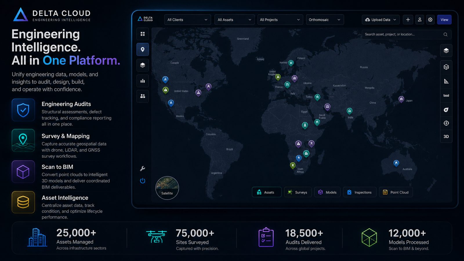464x261 pixels.
Task: Click the Delta Cloud logo in dashboard header
Action: (x=145, y=19)
